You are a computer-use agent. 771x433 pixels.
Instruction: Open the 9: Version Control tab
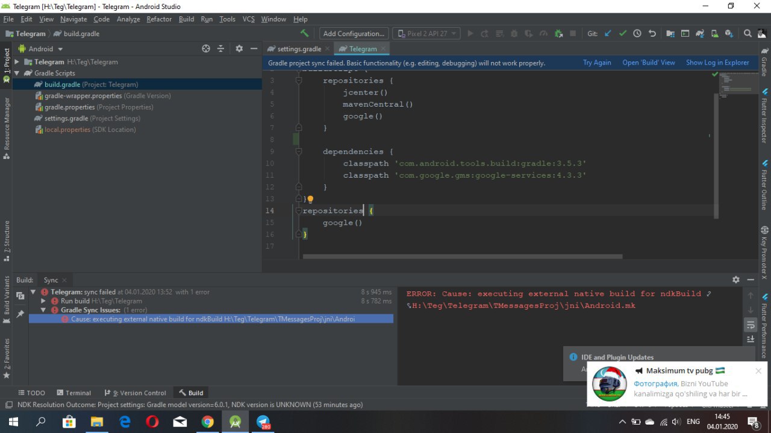(135, 393)
